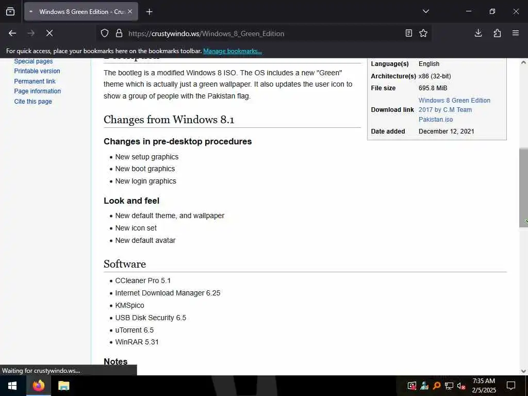
Task: Open the Windows Start menu
Action: click(12, 386)
